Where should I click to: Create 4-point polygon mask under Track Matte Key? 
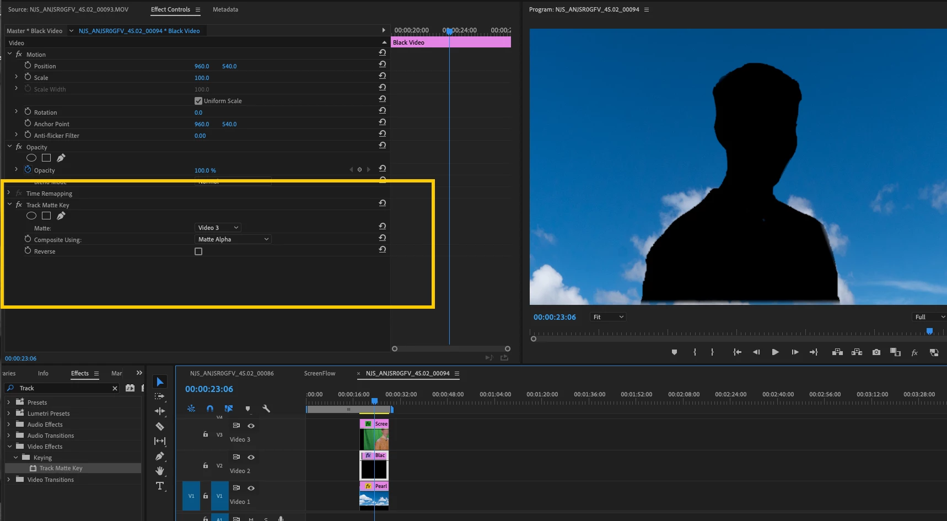(x=46, y=216)
